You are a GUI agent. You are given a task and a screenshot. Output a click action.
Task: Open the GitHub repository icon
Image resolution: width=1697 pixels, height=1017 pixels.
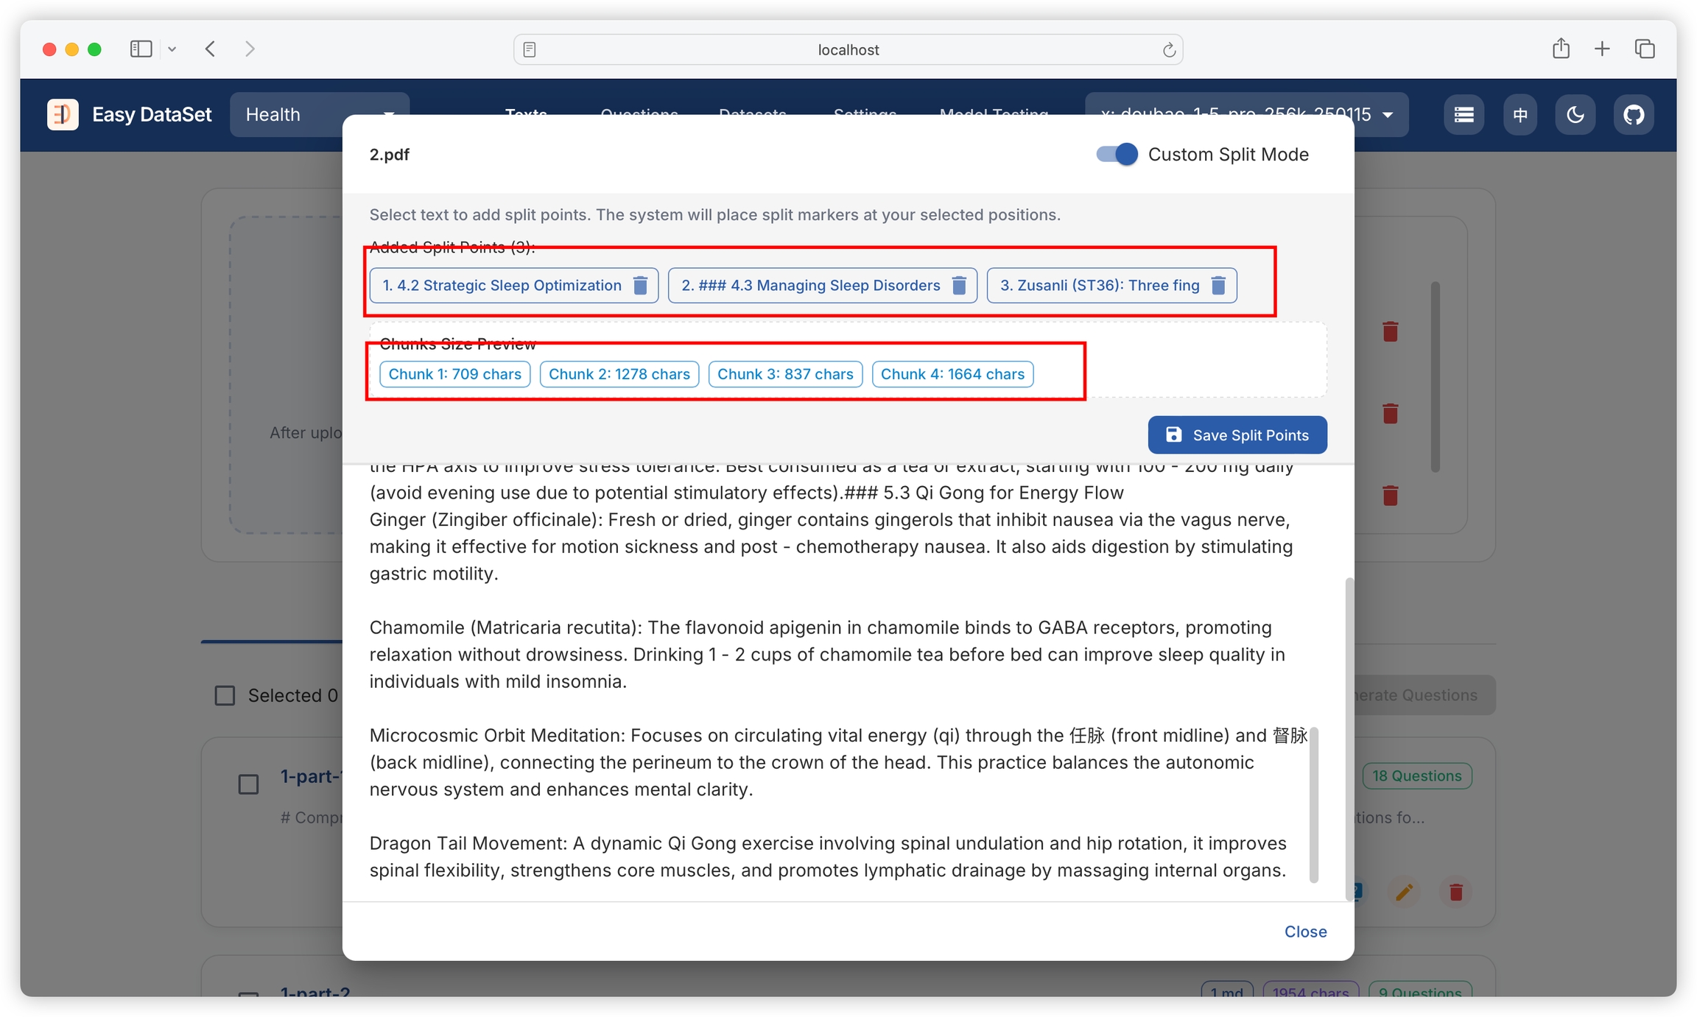pos(1633,114)
